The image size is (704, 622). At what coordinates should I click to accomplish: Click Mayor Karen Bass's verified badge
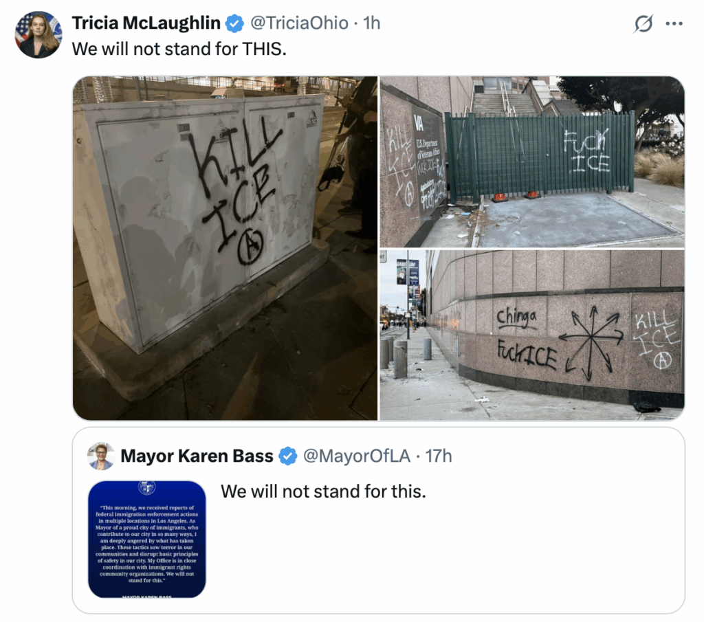click(288, 456)
